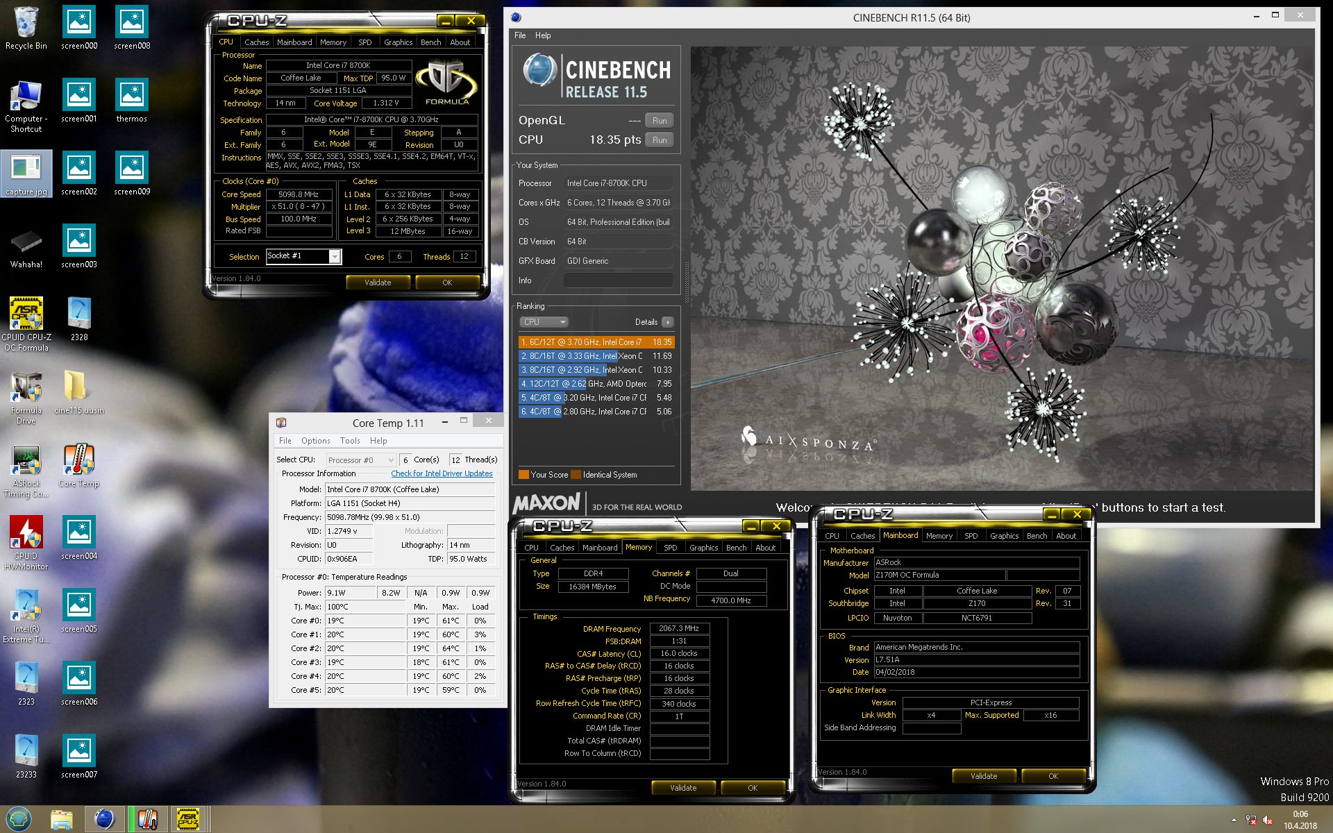
Task: Switch to CPU-Z OC Formula taskbar icon
Action: tap(188, 819)
